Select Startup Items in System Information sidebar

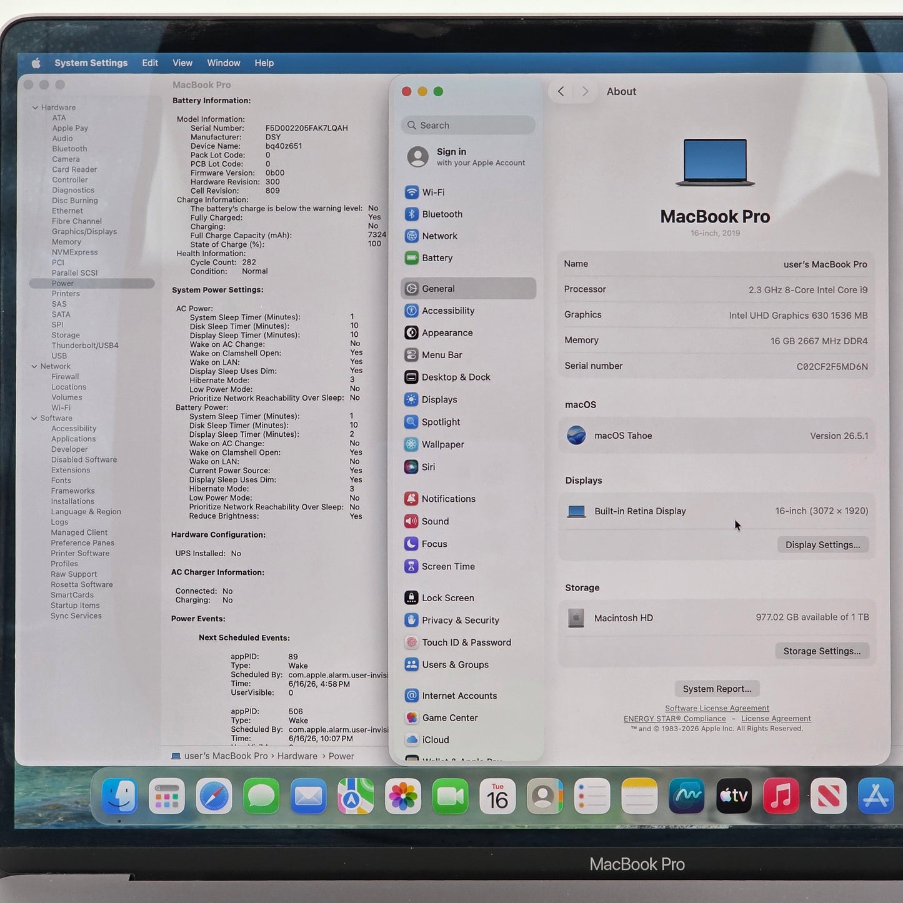[x=75, y=606]
